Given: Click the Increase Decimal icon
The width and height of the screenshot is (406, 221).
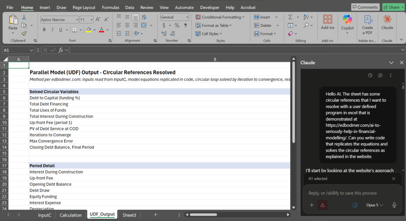Looking at the screenshot, I should [164, 33].
